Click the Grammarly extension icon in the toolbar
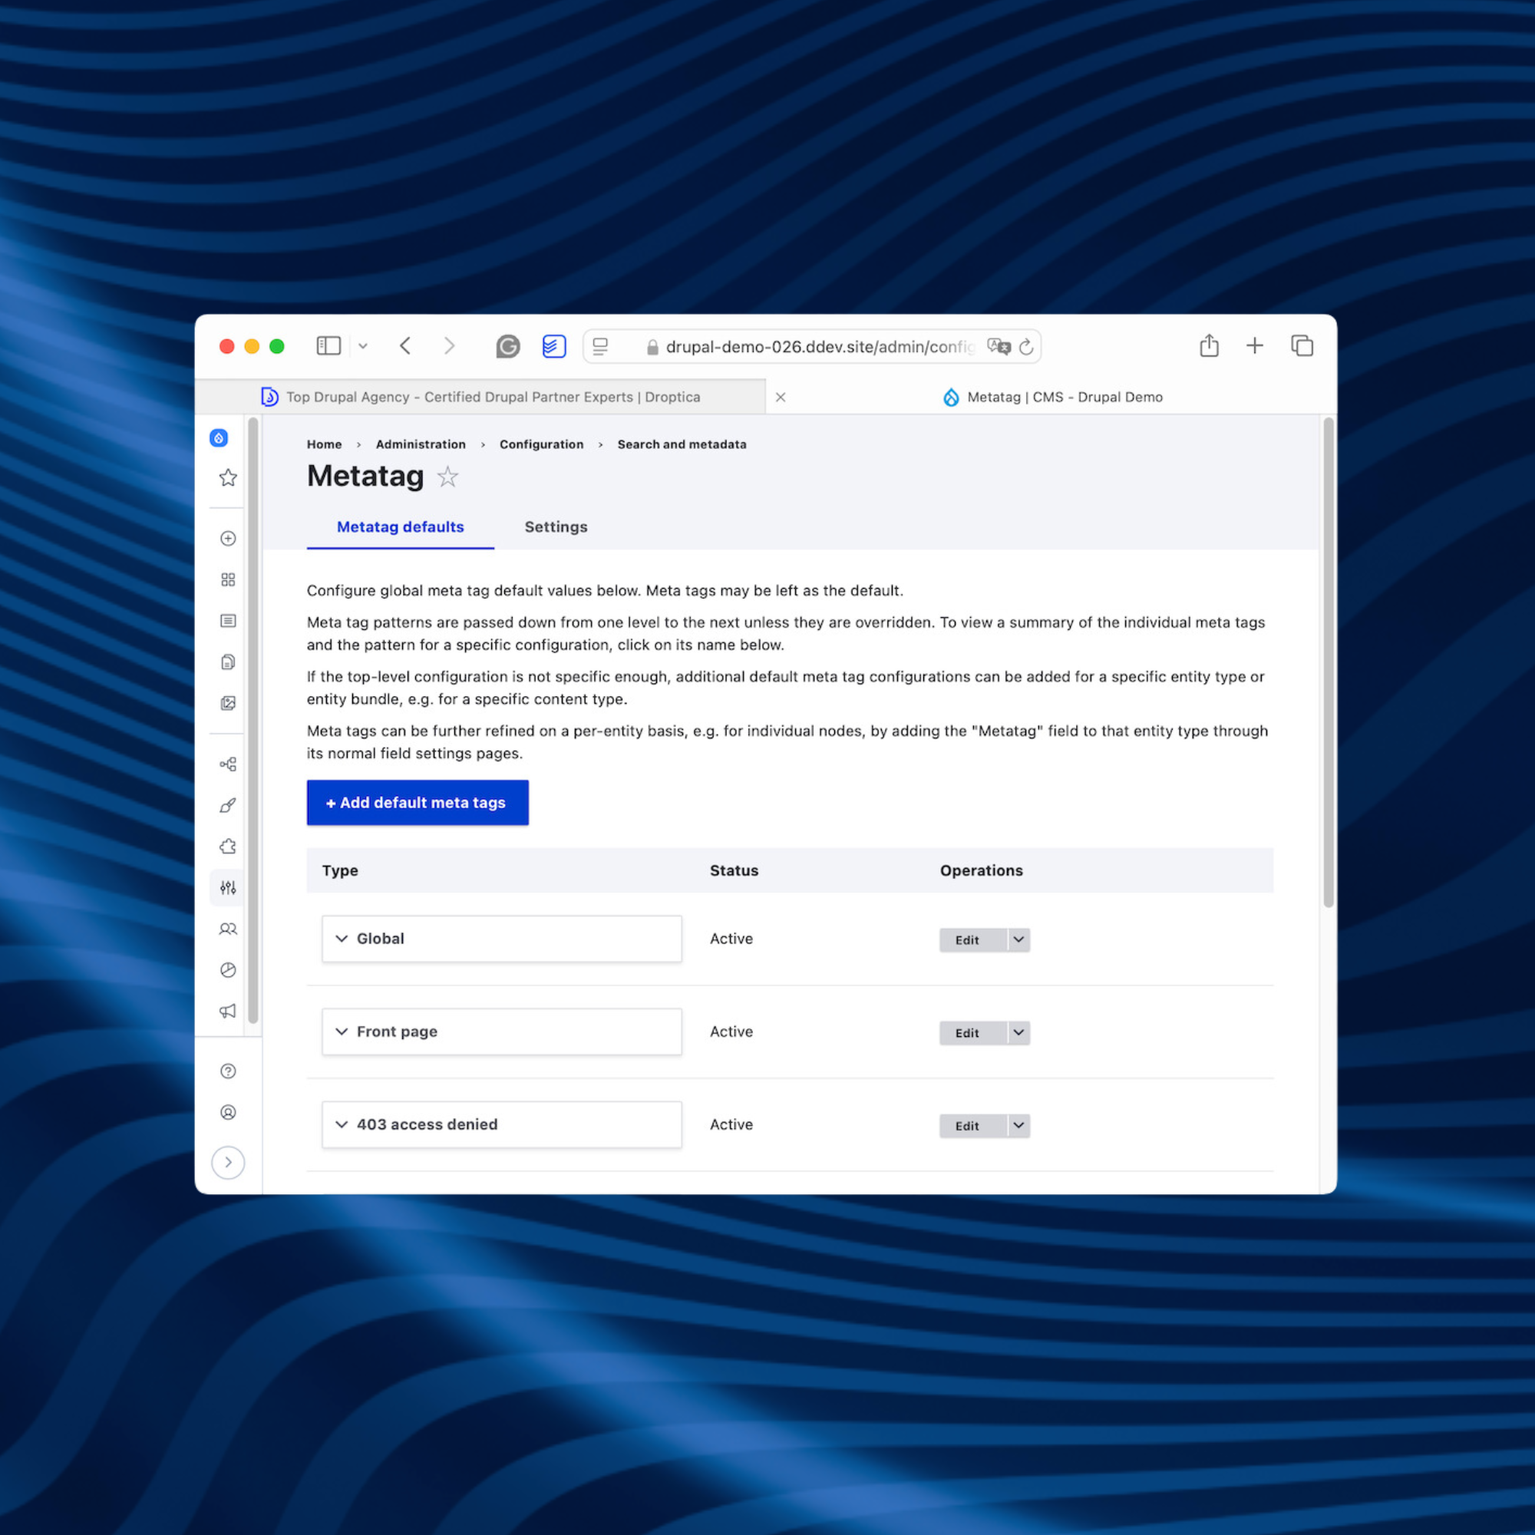The image size is (1535, 1535). (507, 345)
